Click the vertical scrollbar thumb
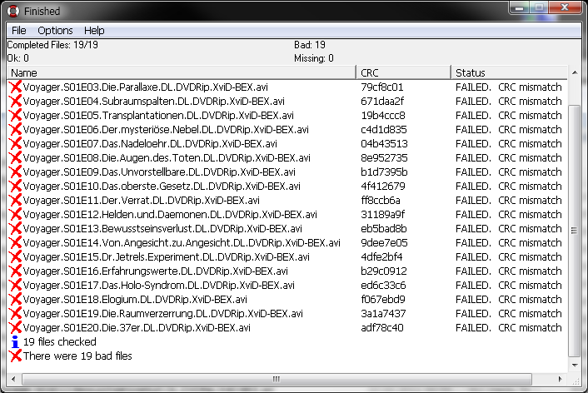This screenshot has height=393, width=588. pyautogui.click(x=574, y=231)
